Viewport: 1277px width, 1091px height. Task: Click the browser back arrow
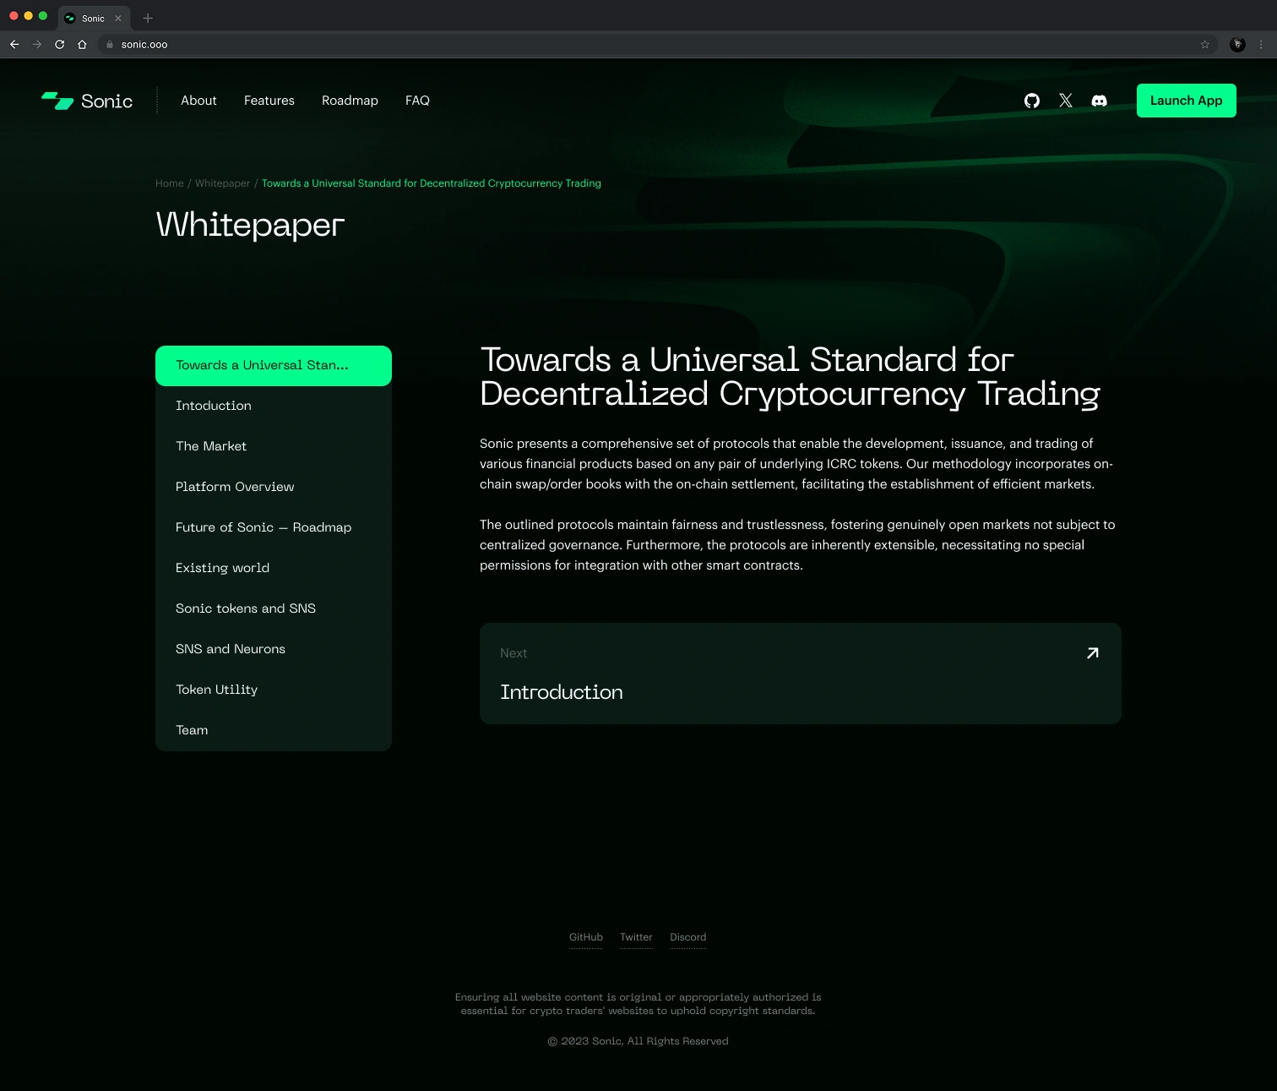[x=14, y=44]
